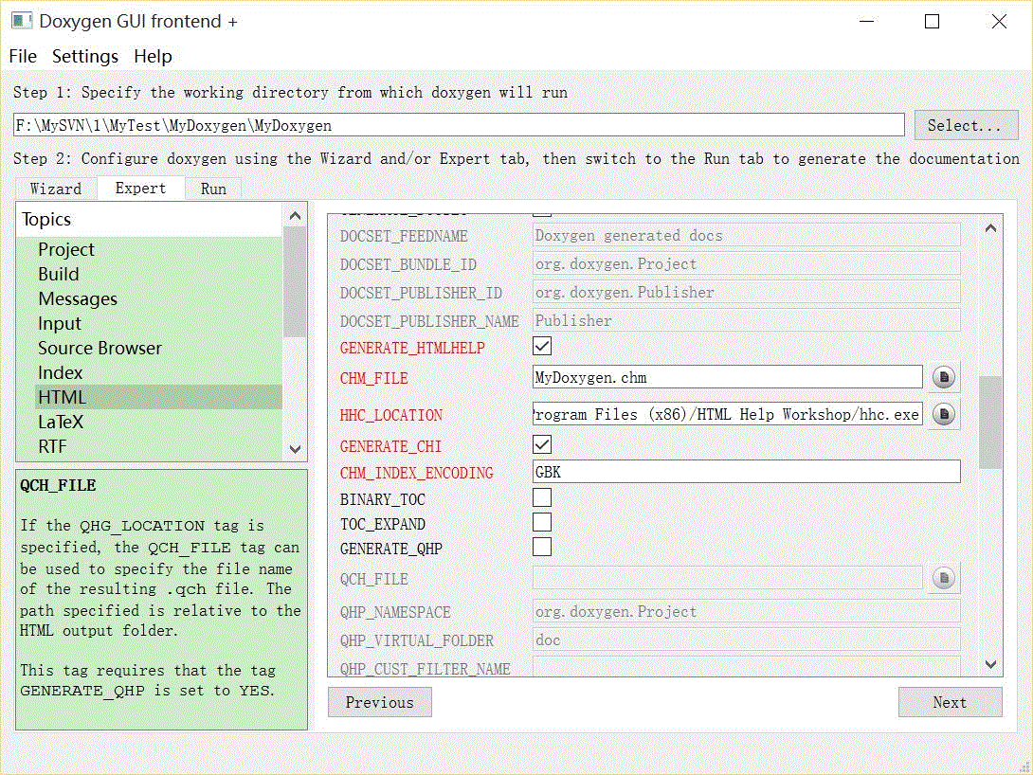Screen dimensions: 1033x775
Task: Click the QCH_FILE text field
Action: pos(727,578)
